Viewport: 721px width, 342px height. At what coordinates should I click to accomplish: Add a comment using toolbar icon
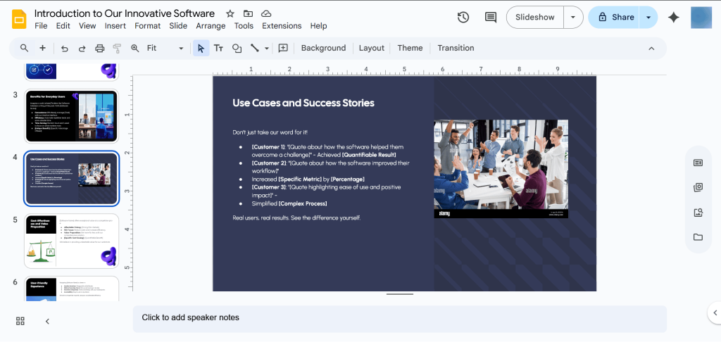coord(283,48)
